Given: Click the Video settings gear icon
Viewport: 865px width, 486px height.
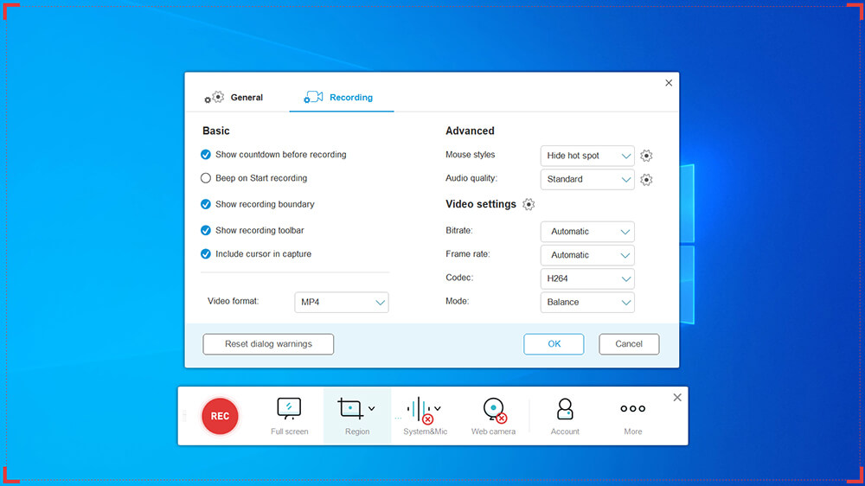Looking at the screenshot, I should click(x=529, y=205).
